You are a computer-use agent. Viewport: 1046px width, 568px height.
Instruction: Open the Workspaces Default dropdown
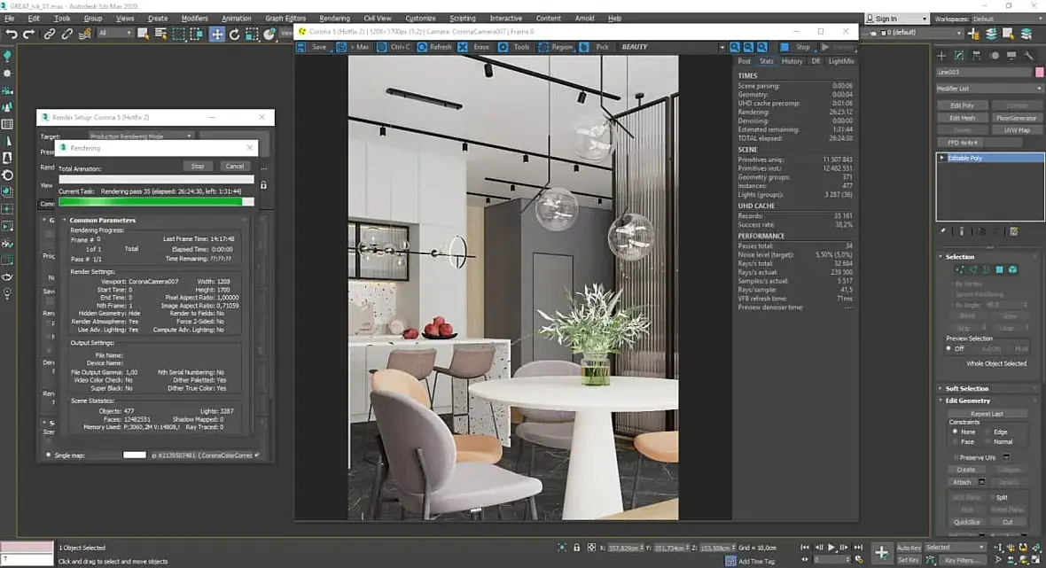[x=1007, y=19]
